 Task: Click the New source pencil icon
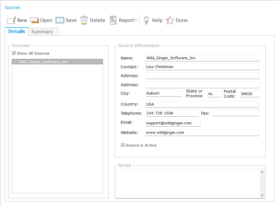pyautogui.click(x=11, y=20)
